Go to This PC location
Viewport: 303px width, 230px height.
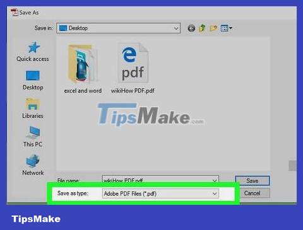33,137
